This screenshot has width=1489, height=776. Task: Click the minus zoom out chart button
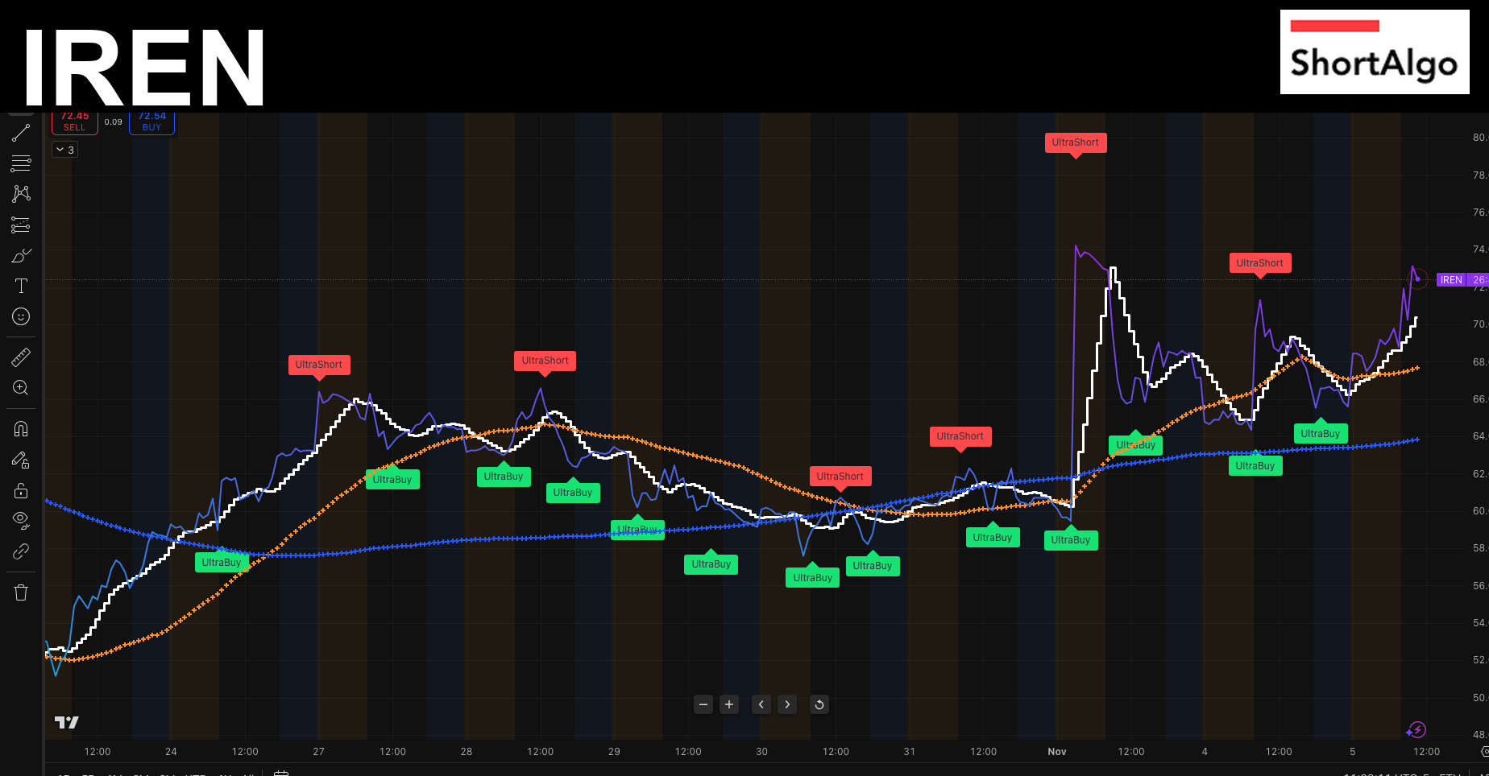(703, 704)
